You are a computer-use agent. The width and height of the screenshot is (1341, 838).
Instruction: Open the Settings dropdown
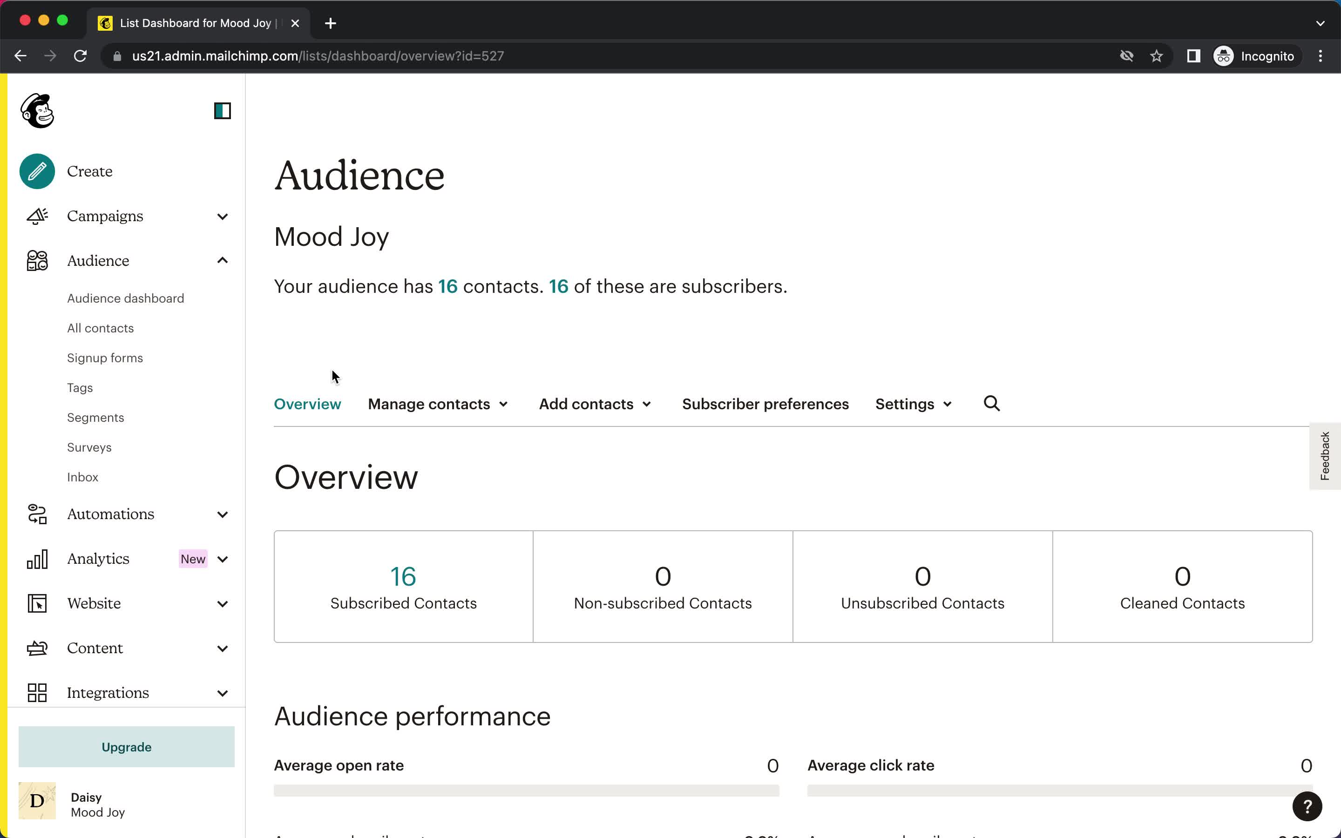[914, 404]
